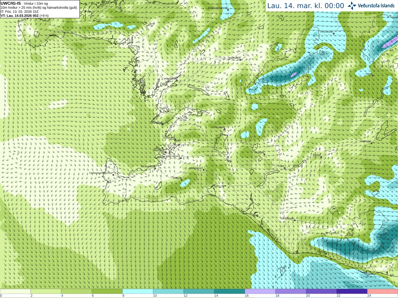Select the Steinar station label
Screen dimensions: 398x298
[x=321, y=252]
